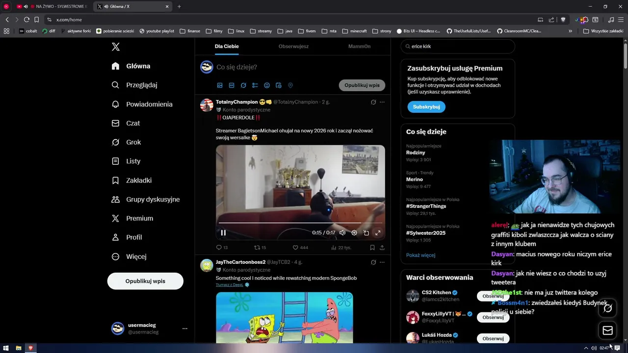Switch to the Obserwujesz tab
This screenshot has width=628, height=353.
click(293, 46)
